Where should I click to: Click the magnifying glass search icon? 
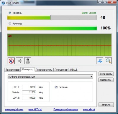coord(108,61)
